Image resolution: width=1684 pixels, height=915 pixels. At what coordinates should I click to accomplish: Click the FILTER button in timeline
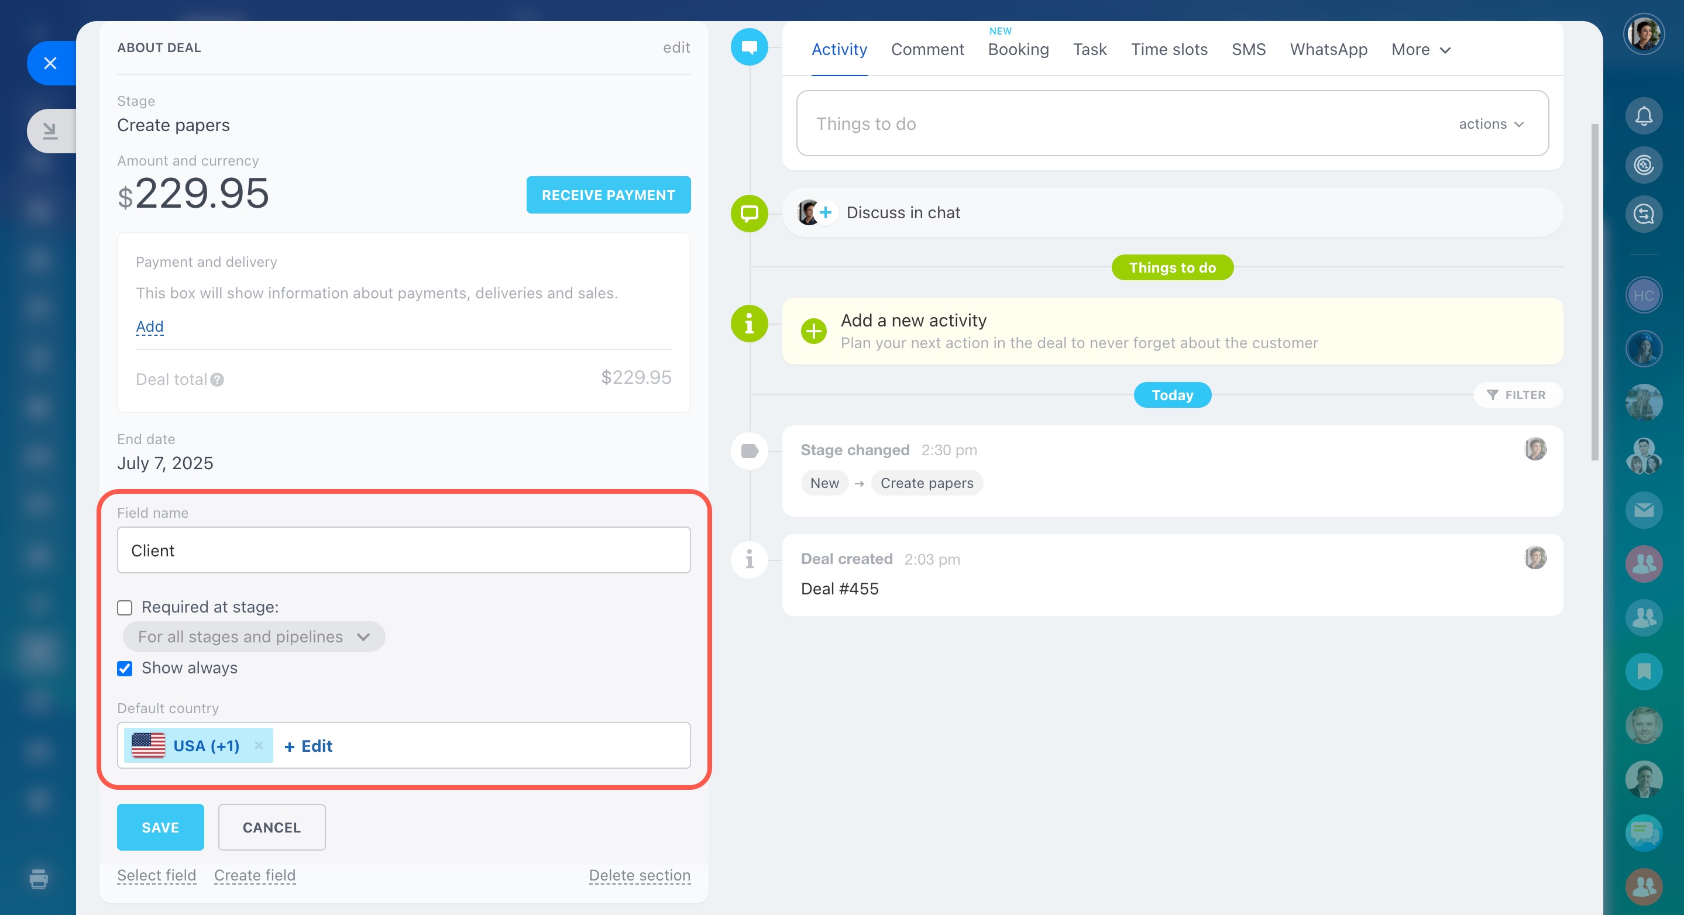pyautogui.click(x=1517, y=395)
